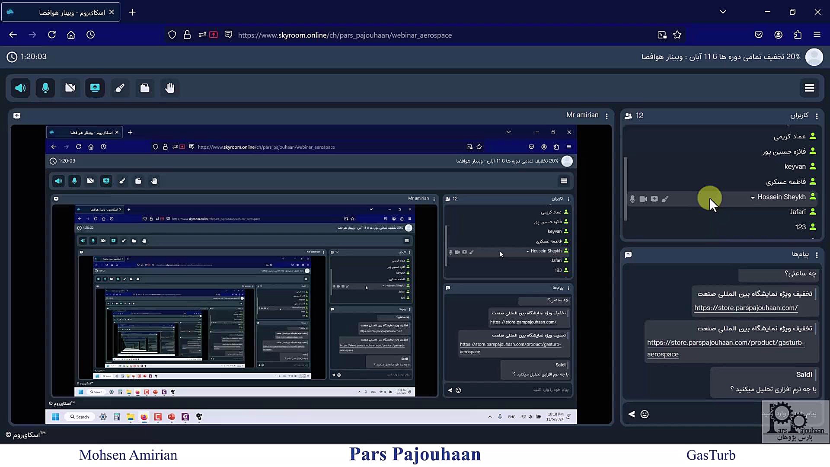This screenshot has width=830, height=467.
Task: Toggle the microphone button
Action: pos(45,88)
